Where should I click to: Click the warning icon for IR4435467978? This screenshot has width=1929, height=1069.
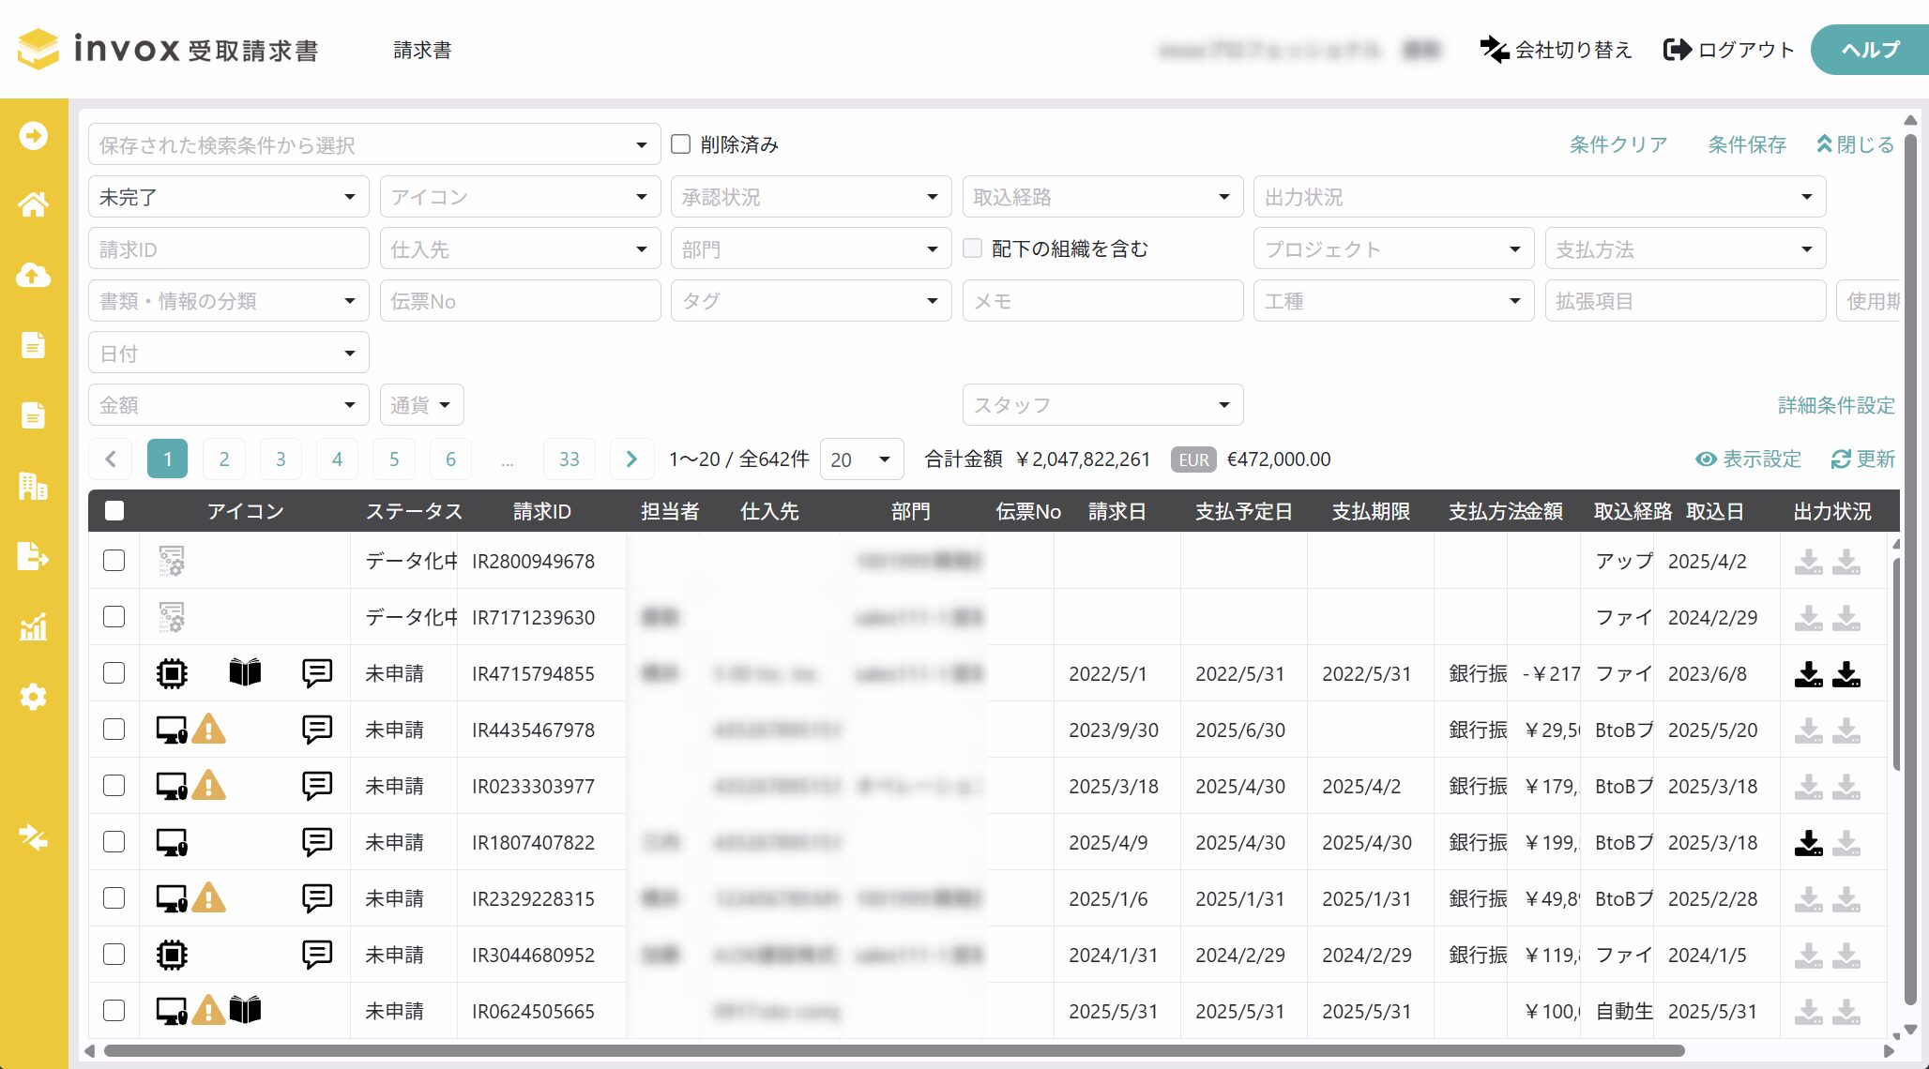(x=209, y=729)
